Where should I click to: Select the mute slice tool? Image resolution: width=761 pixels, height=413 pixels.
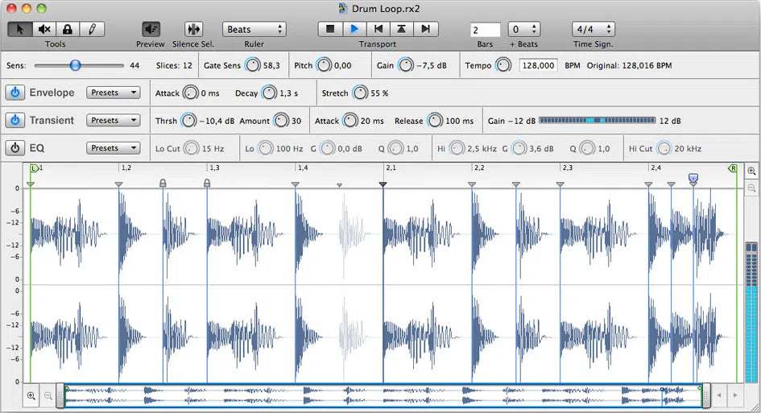[x=44, y=30]
